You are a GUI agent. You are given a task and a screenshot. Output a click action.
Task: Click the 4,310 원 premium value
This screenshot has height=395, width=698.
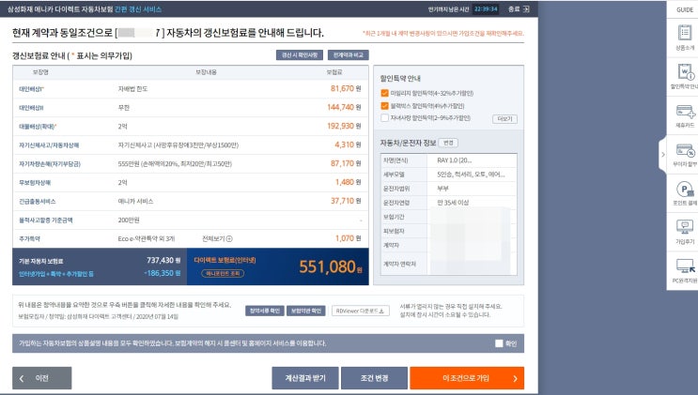[348, 144]
